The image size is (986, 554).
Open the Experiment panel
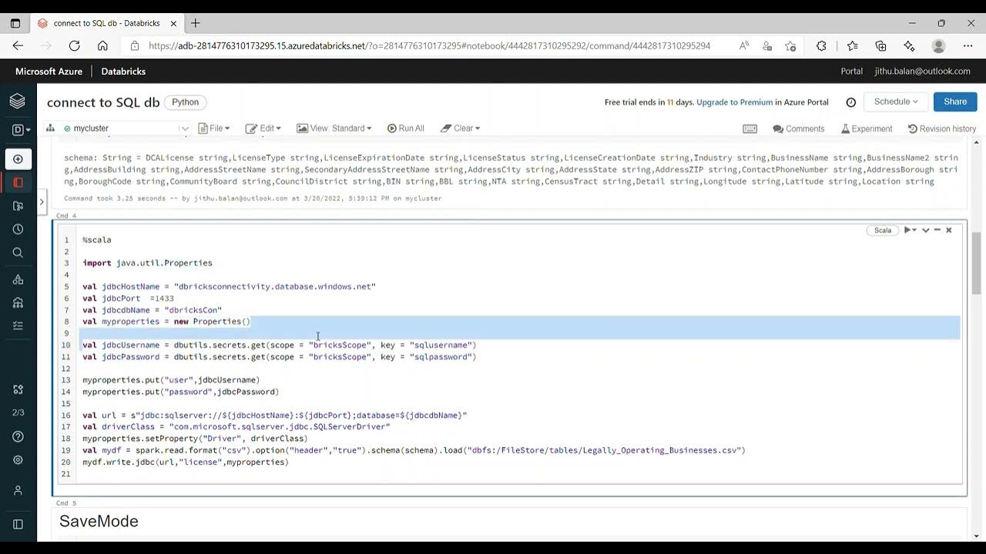867,128
